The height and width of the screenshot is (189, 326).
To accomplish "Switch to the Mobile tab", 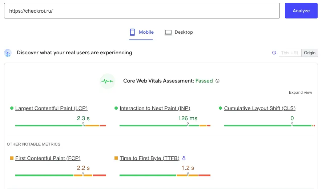I will point(141,32).
